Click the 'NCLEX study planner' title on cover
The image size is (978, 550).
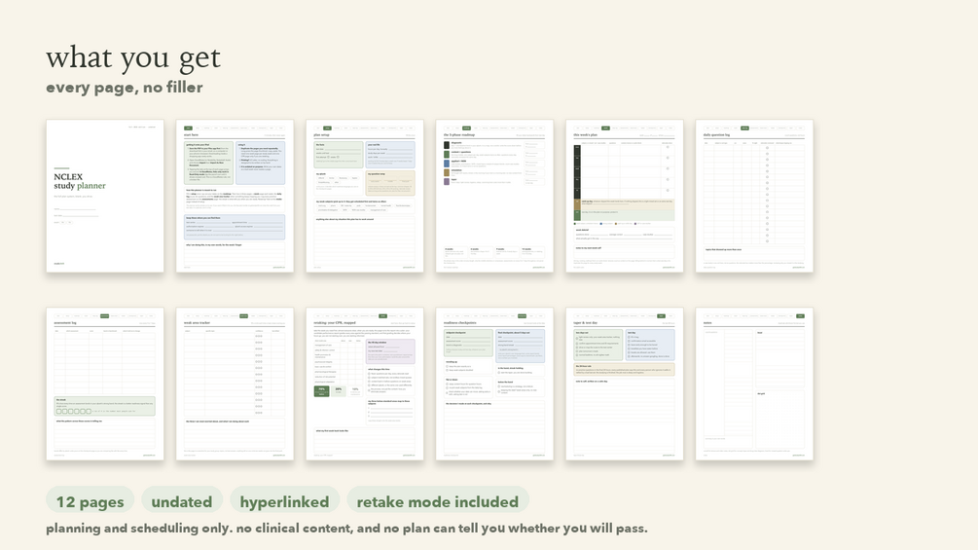(79, 181)
